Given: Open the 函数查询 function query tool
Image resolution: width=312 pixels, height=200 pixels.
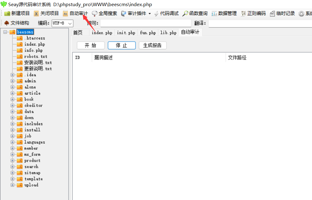Looking at the screenshot, I should click(x=195, y=13).
